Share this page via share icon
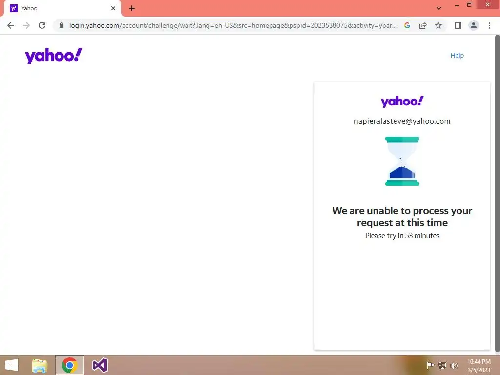The width and height of the screenshot is (500, 375). (423, 25)
